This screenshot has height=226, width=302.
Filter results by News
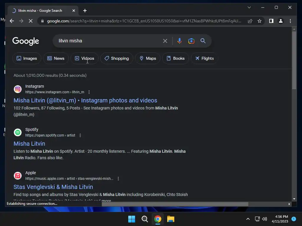pos(56,58)
